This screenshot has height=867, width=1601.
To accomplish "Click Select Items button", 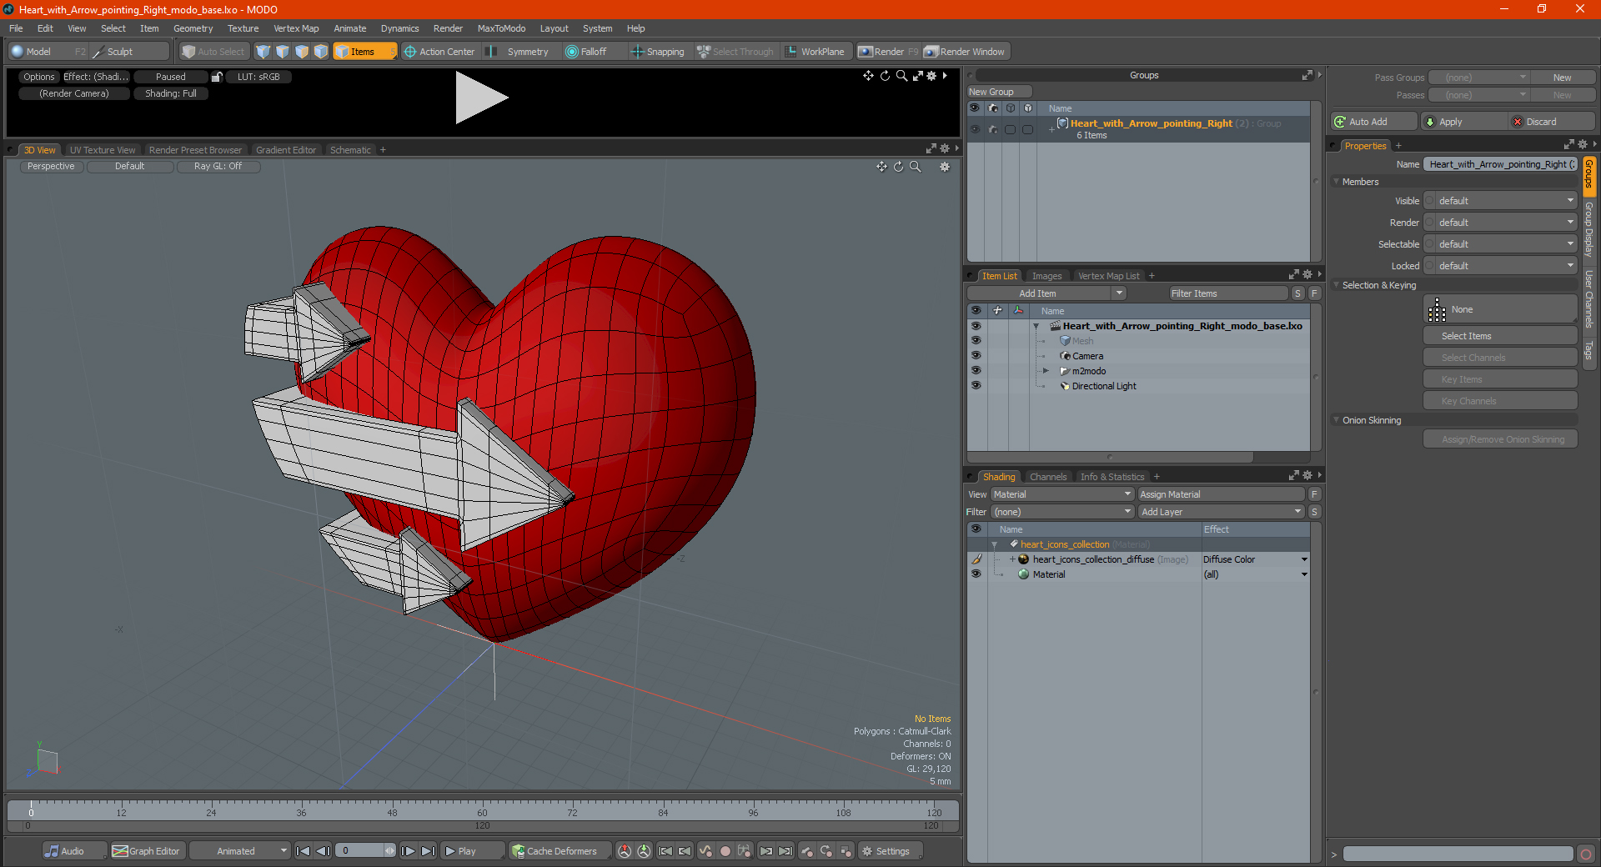I will [1500, 336].
